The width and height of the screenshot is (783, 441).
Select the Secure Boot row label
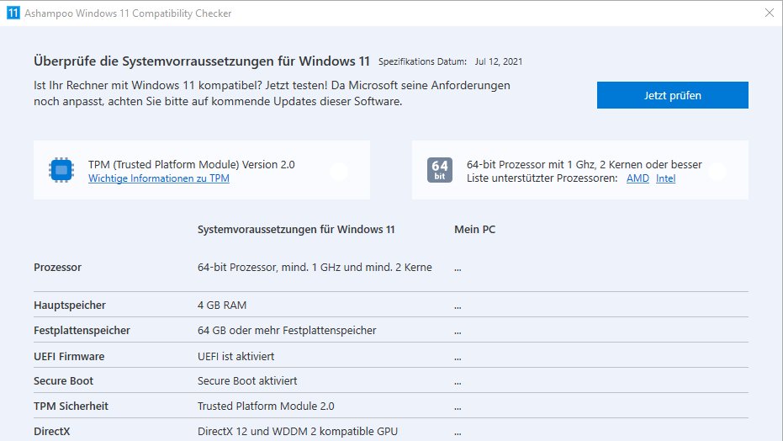(x=63, y=381)
